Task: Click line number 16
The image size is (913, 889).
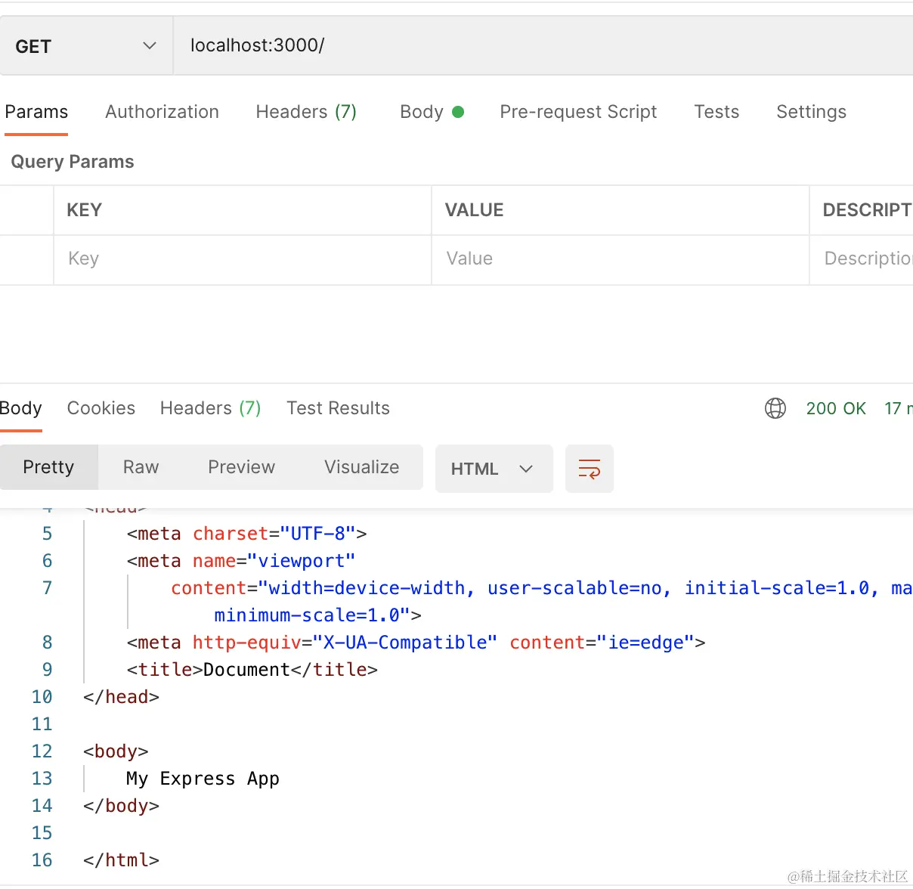Action: click(42, 860)
